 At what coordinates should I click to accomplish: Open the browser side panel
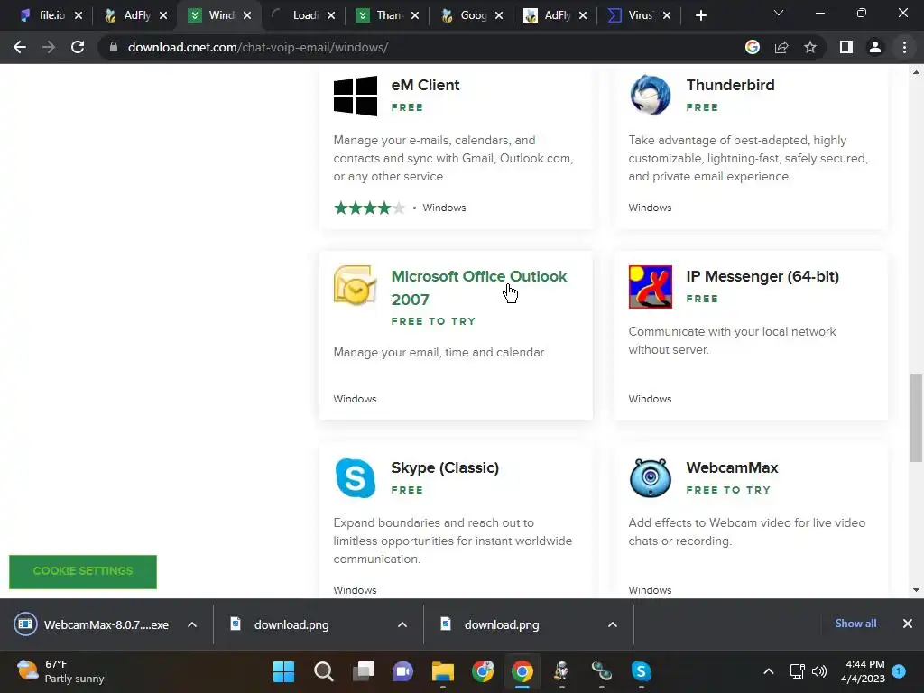[x=846, y=47]
